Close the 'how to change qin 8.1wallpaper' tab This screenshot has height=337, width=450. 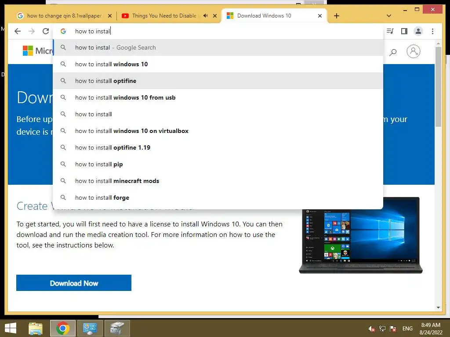109,16
